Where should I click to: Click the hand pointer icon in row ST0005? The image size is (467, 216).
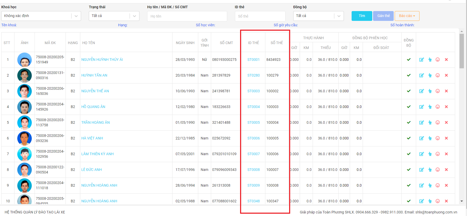(x=430, y=122)
